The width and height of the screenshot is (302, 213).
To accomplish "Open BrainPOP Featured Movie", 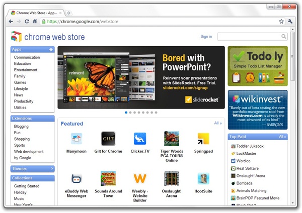I will coord(258,198).
